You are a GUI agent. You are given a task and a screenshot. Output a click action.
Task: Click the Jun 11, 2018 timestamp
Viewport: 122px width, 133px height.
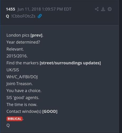[44, 9]
